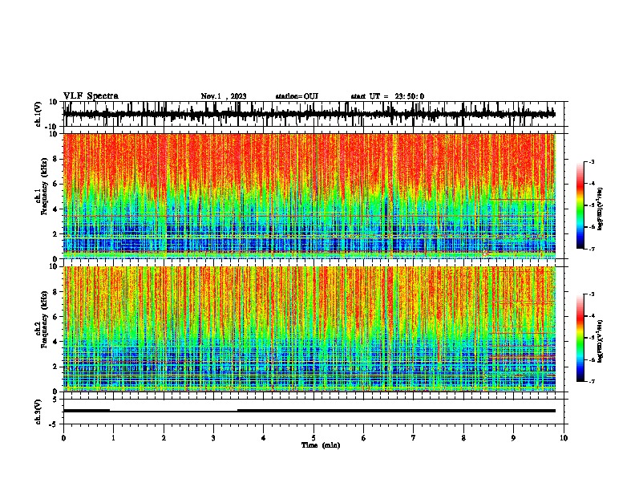Click the time axis tick label "1"
The width and height of the screenshot is (635, 491).
(113, 437)
